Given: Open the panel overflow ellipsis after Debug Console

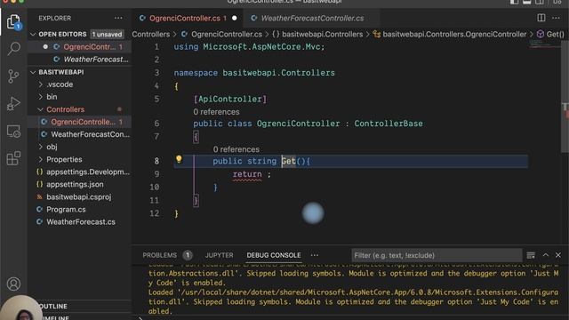Looking at the screenshot, I should click(x=315, y=255).
